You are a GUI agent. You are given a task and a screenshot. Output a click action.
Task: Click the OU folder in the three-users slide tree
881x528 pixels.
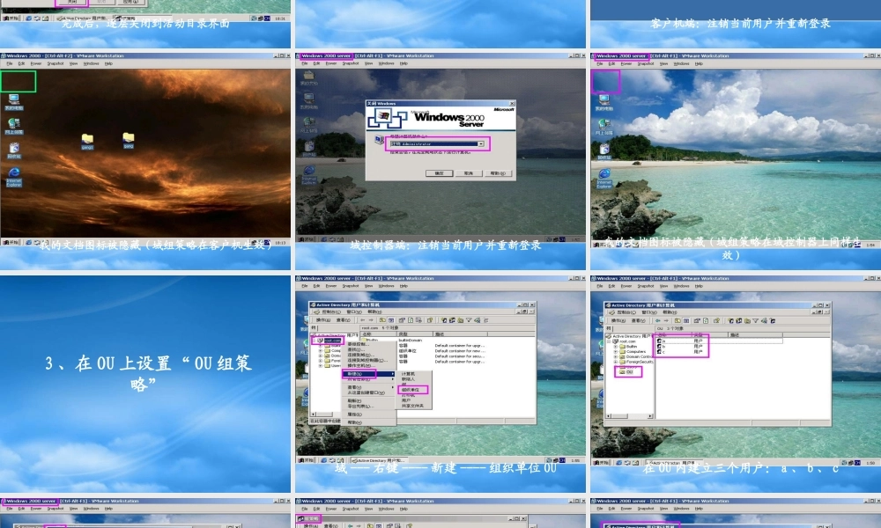(626, 371)
